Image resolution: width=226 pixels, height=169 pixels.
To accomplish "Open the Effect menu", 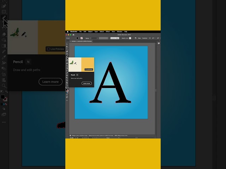I will (x=108, y=32).
